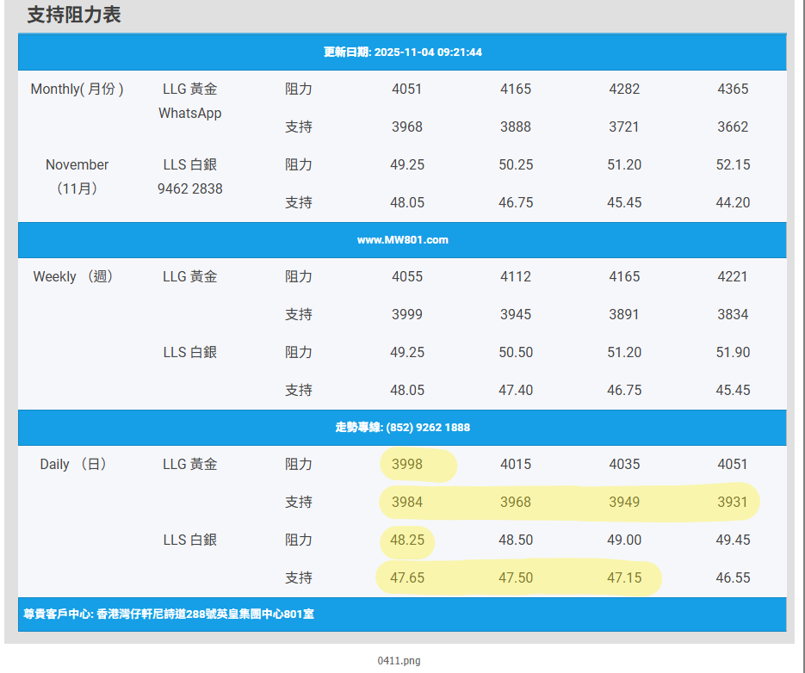Screen dimensions: 805x673
Task: Click monthly silver support value 44.20
Action: click(733, 203)
